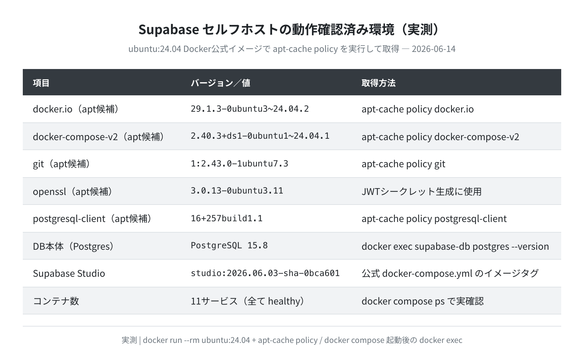The height and width of the screenshot is (360, 584).
Task: Click version 29.1.3-0ubuntu3~24.04.2
Action: tap(250, 108)
